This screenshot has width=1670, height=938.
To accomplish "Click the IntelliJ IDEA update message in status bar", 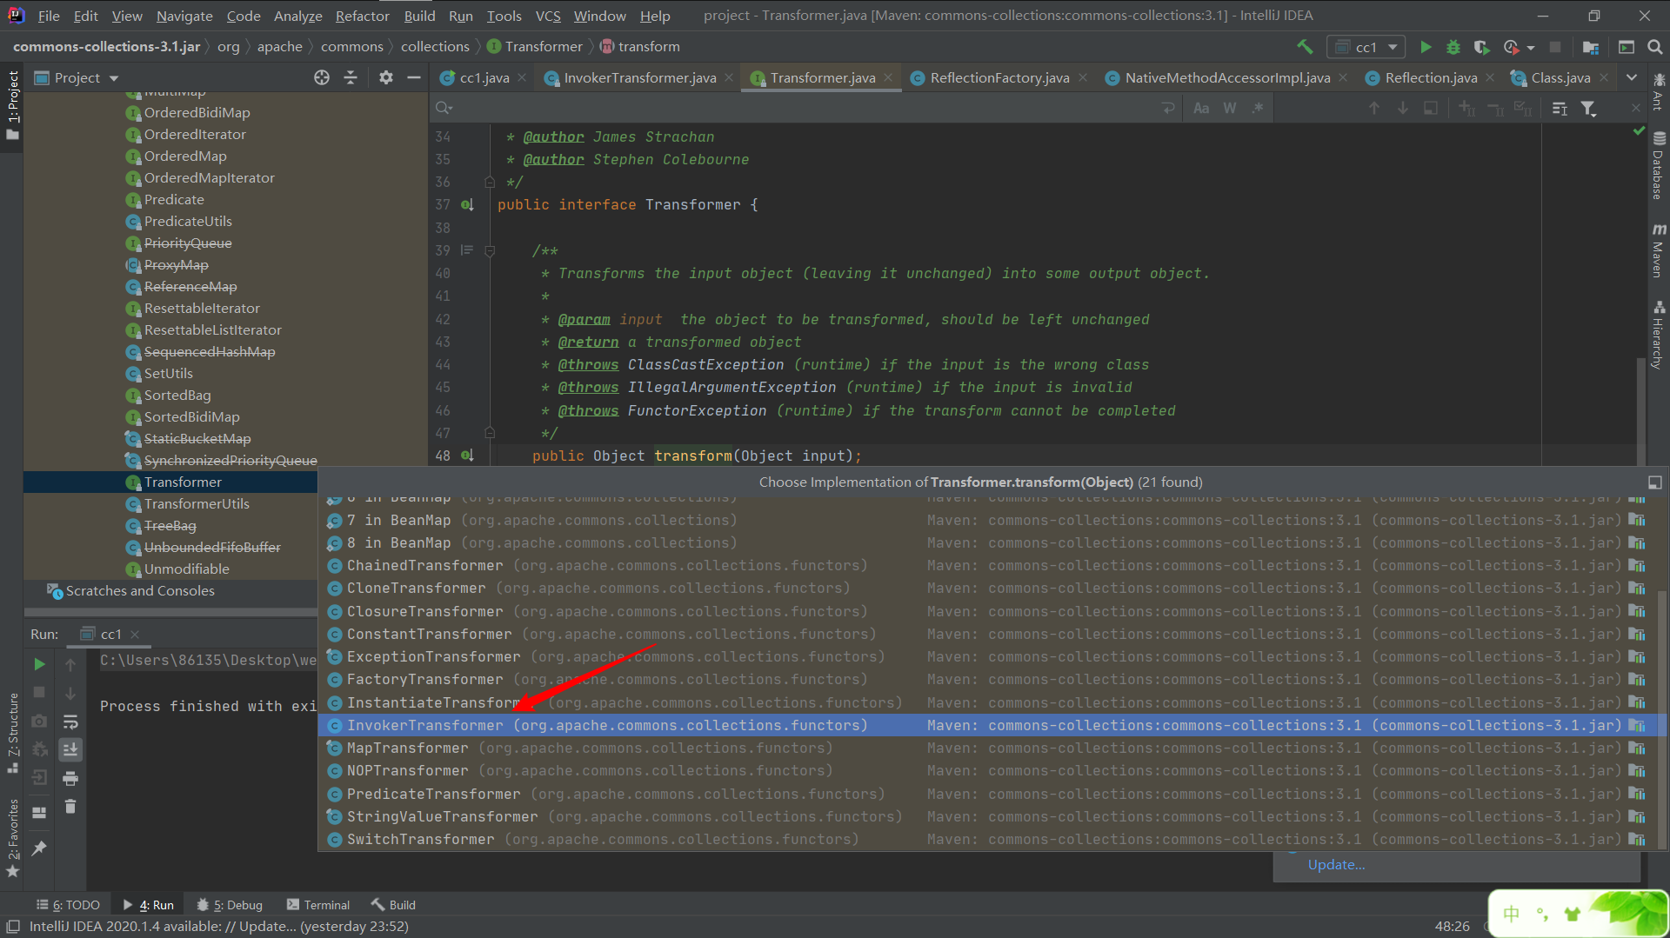I will (x=219, y=927).
